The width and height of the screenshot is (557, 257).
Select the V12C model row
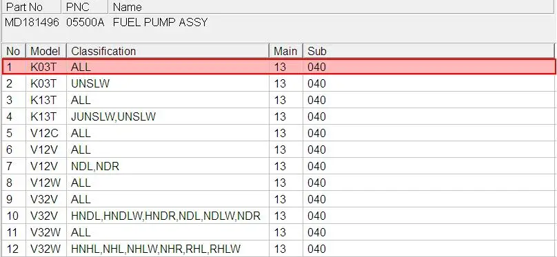(x=278, y=133)
